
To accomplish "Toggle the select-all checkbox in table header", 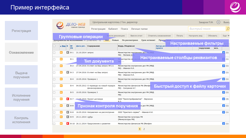I will pyautogui.click(x=54, y=46).
